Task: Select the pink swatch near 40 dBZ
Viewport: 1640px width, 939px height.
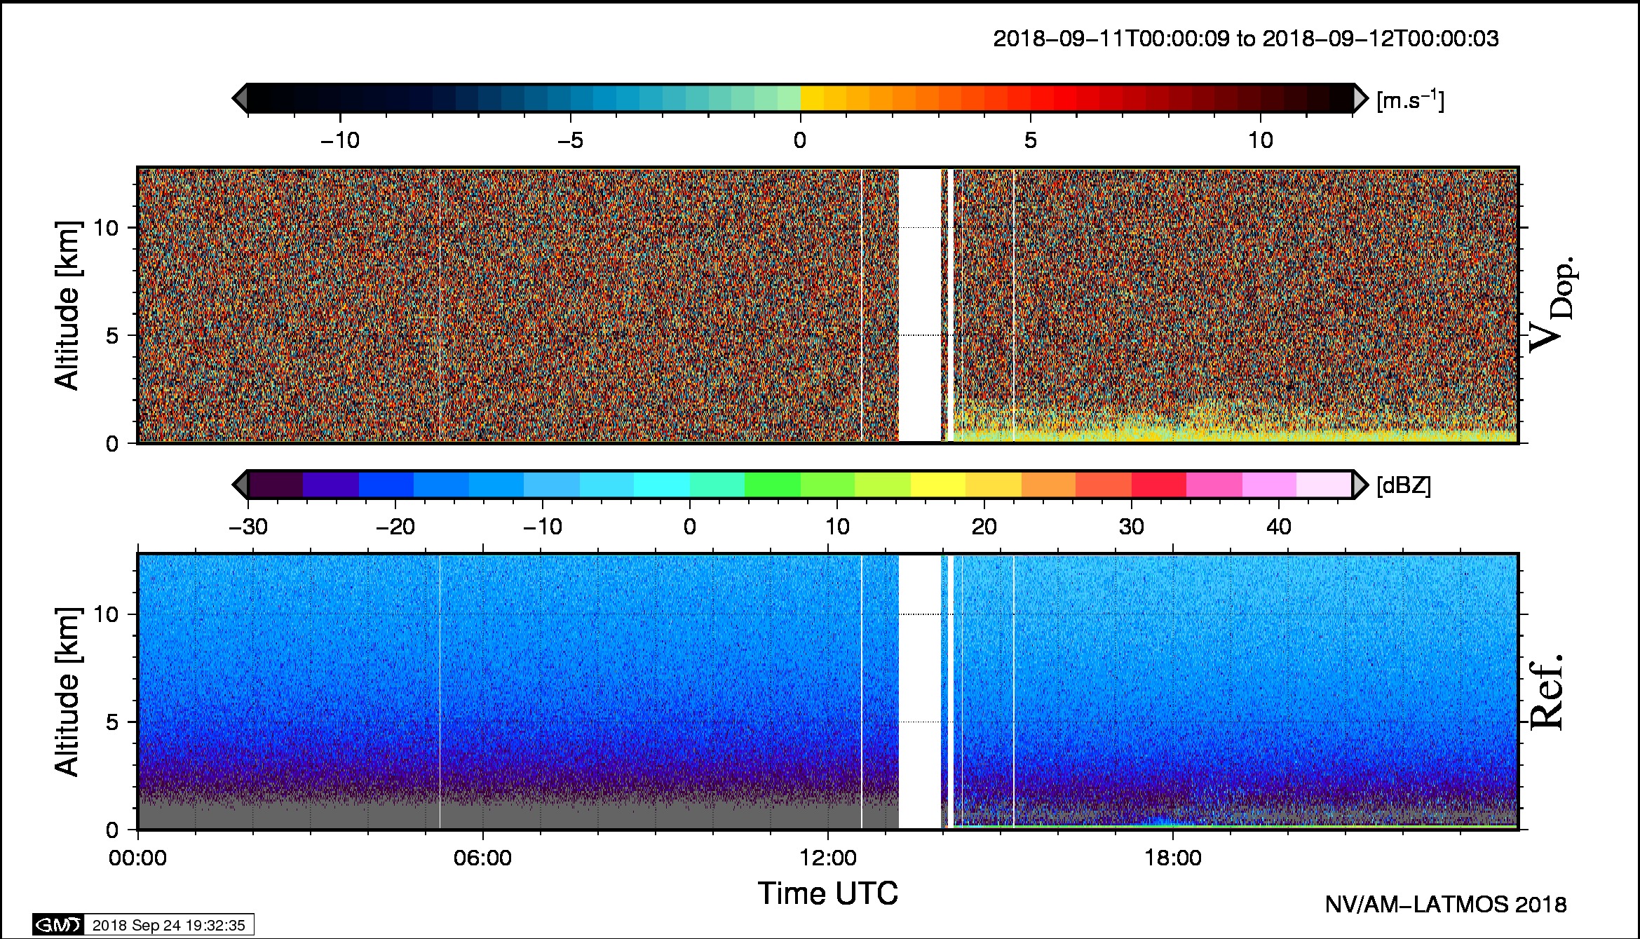Action: pyautogui.click(x=1269, y=485)
